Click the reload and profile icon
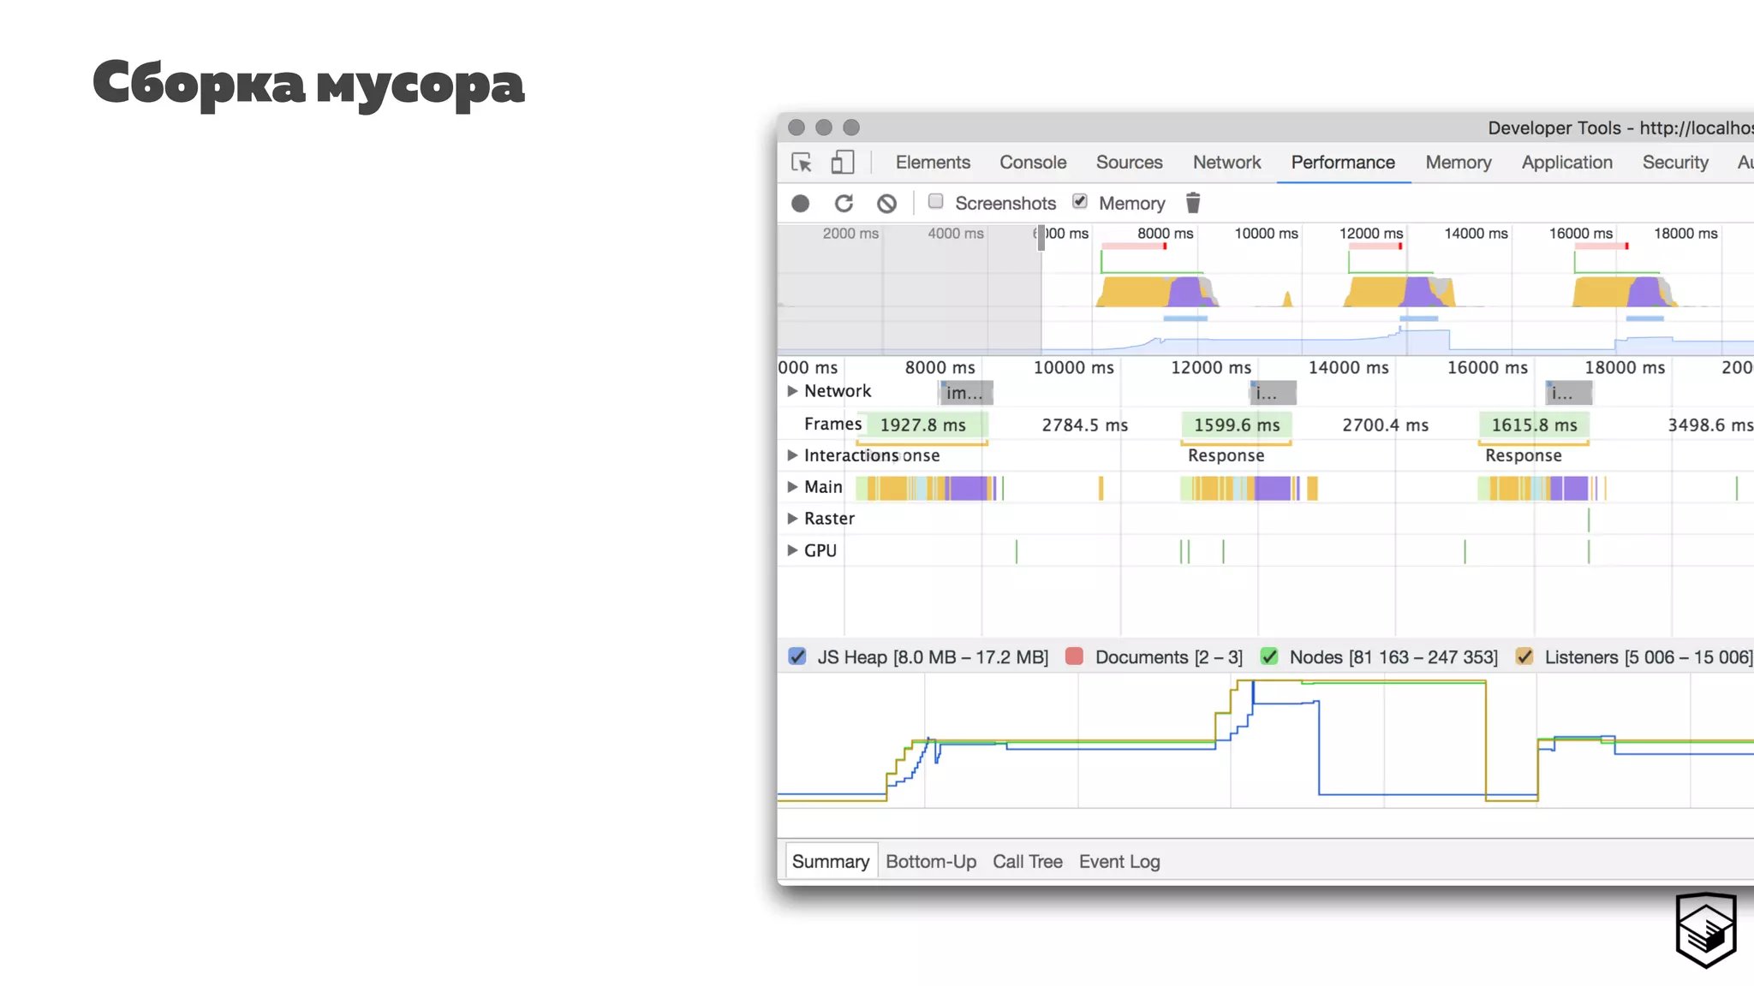Screen dimensions: 1754x986 844,204
